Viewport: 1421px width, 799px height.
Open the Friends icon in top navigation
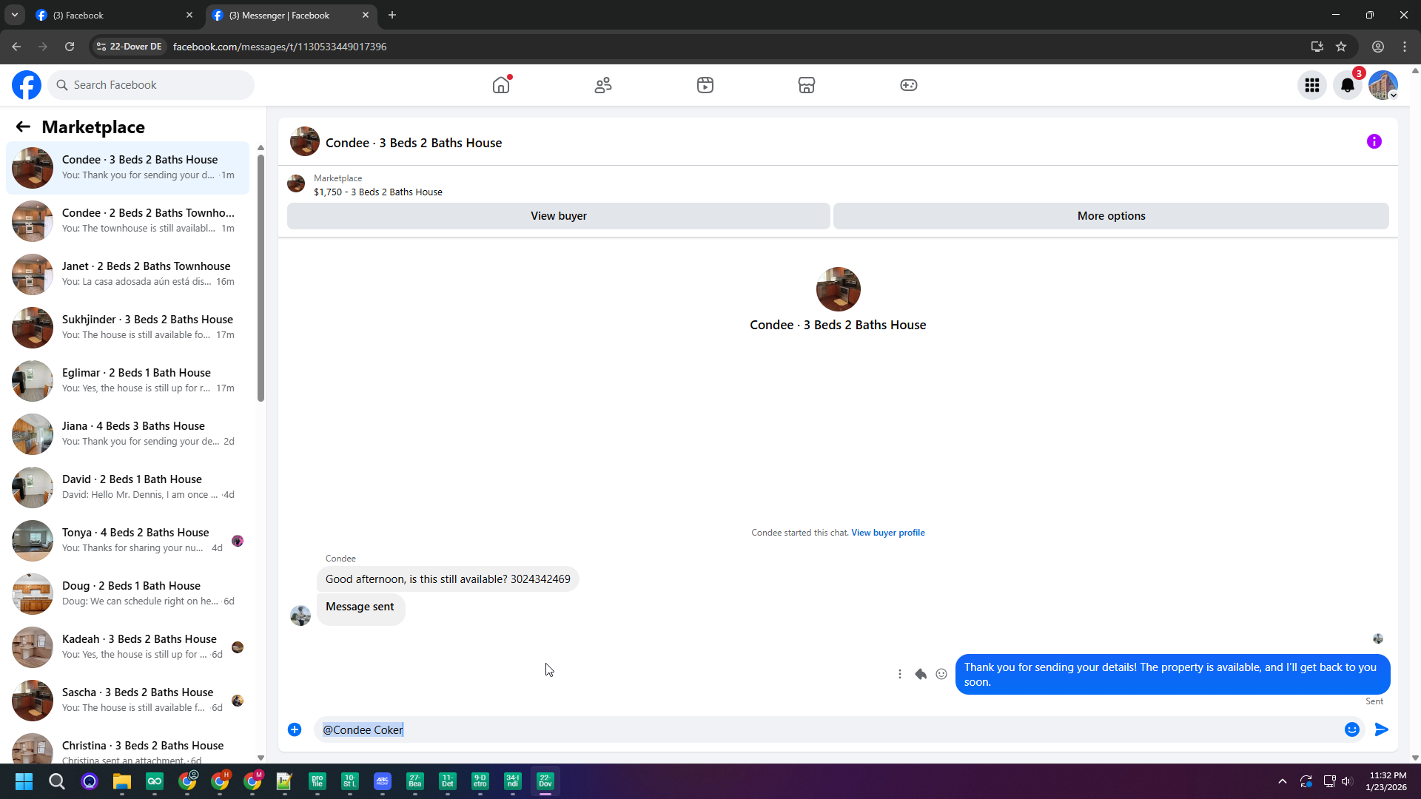pyautogui.click(x=603, y=85)
